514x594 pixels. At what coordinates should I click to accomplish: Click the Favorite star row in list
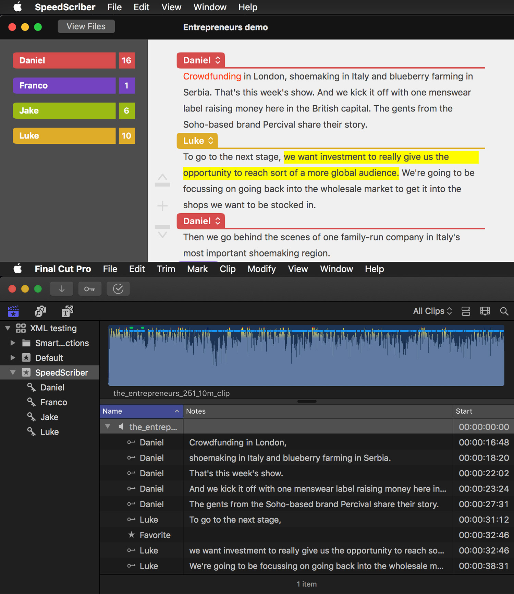[x=307, y=535]
